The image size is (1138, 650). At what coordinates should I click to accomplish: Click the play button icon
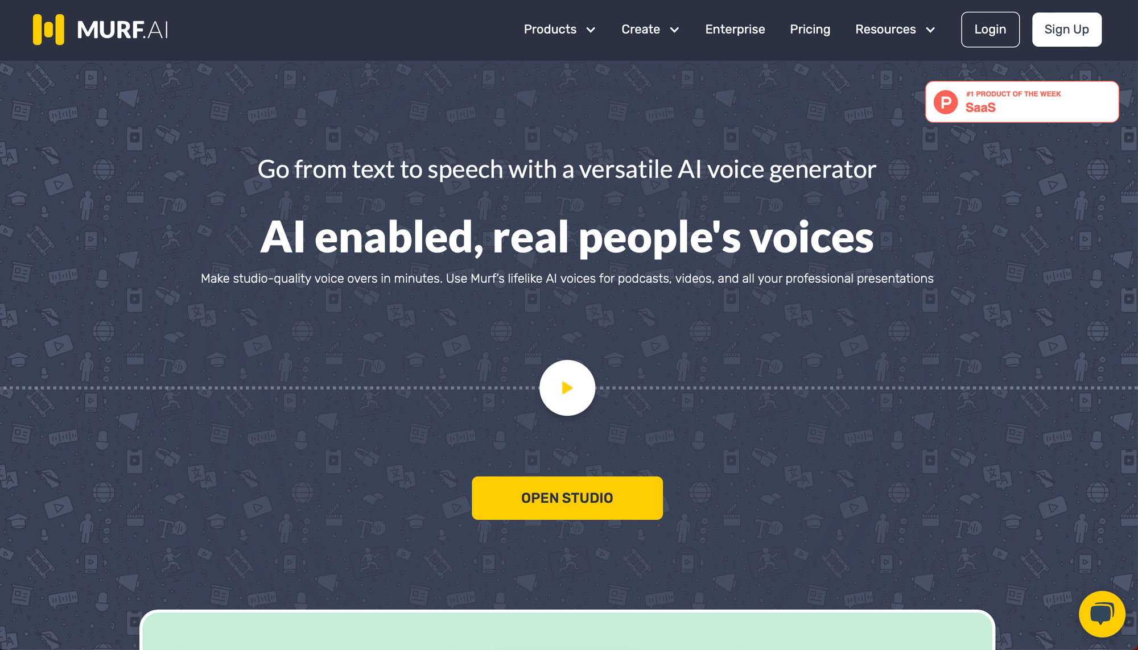(x=567, y=387)
